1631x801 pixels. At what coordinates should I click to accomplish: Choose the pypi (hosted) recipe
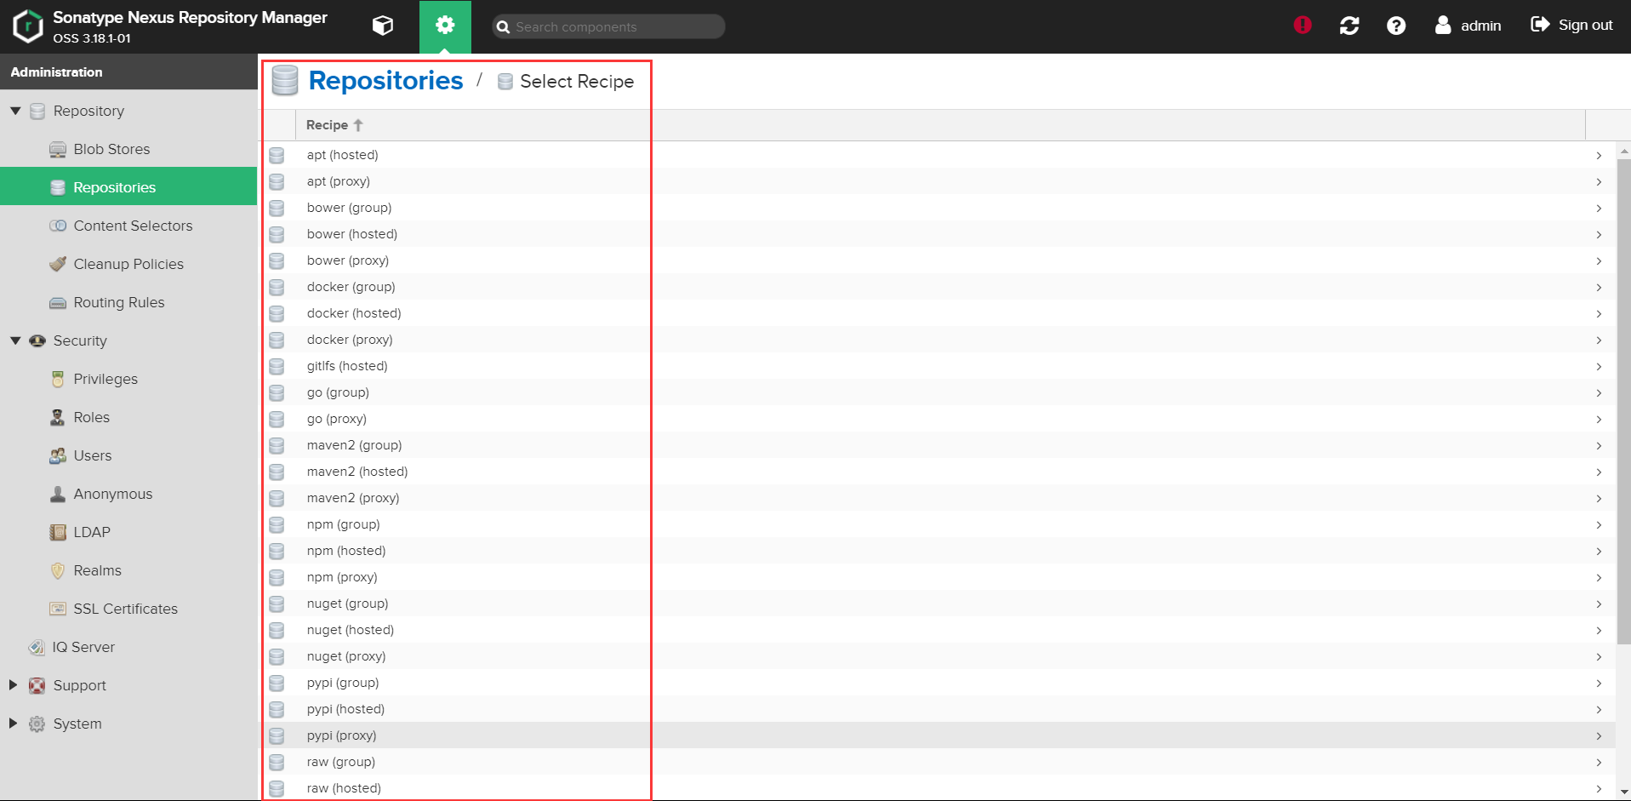pyautogui.click(x=937, y=709)
